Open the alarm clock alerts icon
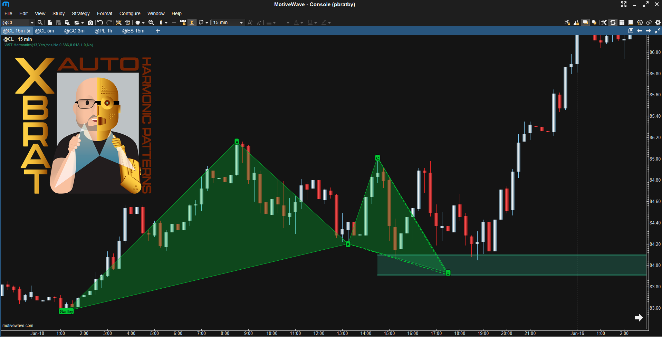This screenshot has height=337, width=662. coord(128,22)
